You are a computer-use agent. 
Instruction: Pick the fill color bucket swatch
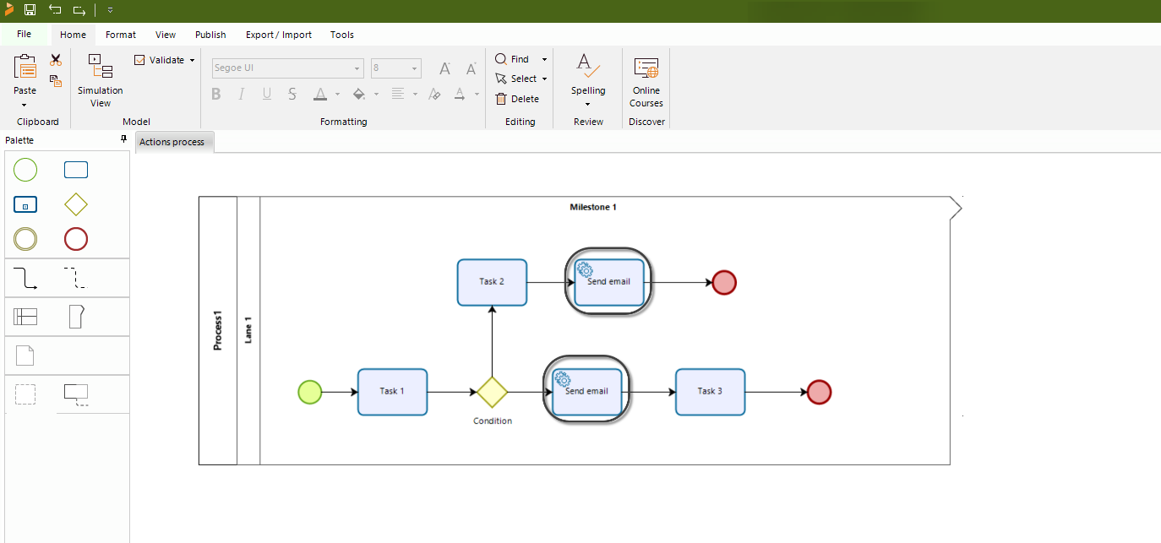click(359, 94)
